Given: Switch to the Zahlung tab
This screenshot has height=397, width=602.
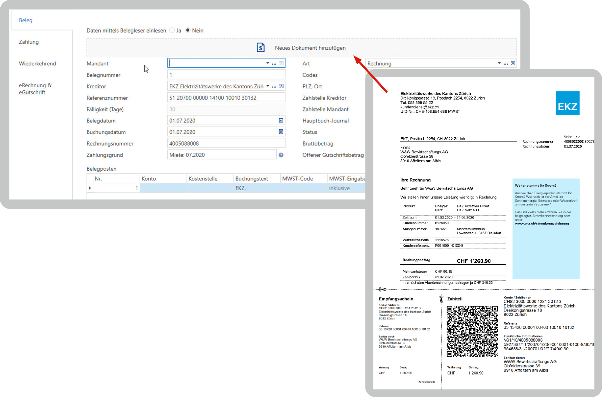Looking at the screenshot, I should click(29, 42).
